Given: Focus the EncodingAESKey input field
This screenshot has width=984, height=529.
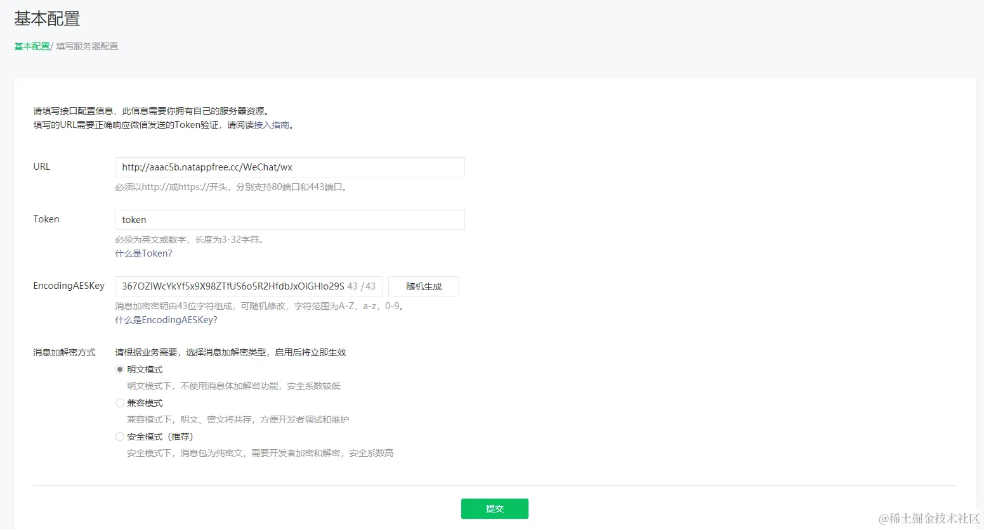Looking at the screenshot, I should tap(247, 286).
